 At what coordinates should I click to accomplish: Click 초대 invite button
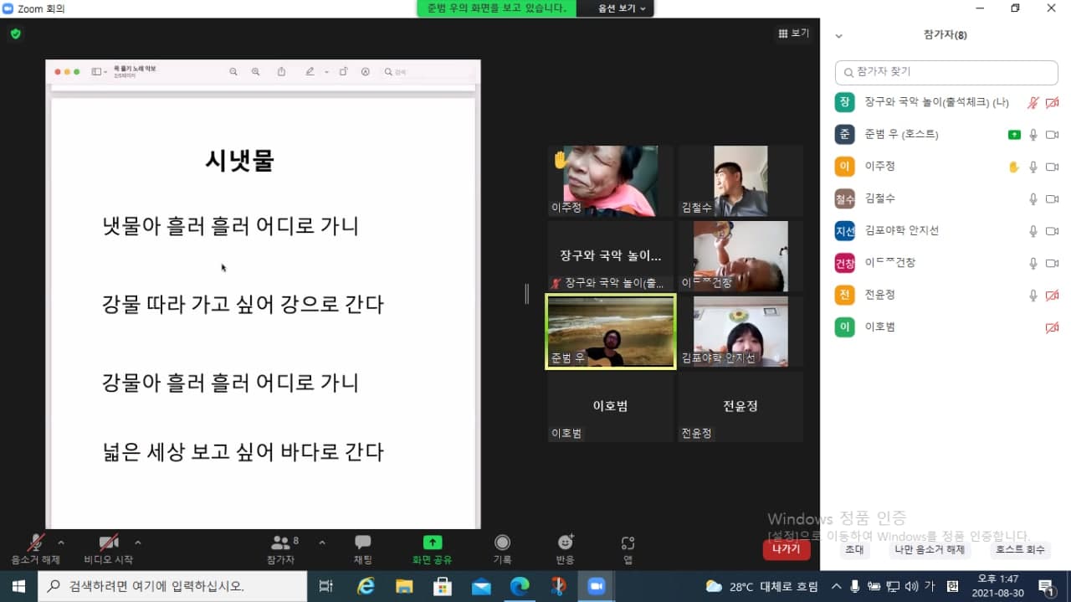[854, 550]
